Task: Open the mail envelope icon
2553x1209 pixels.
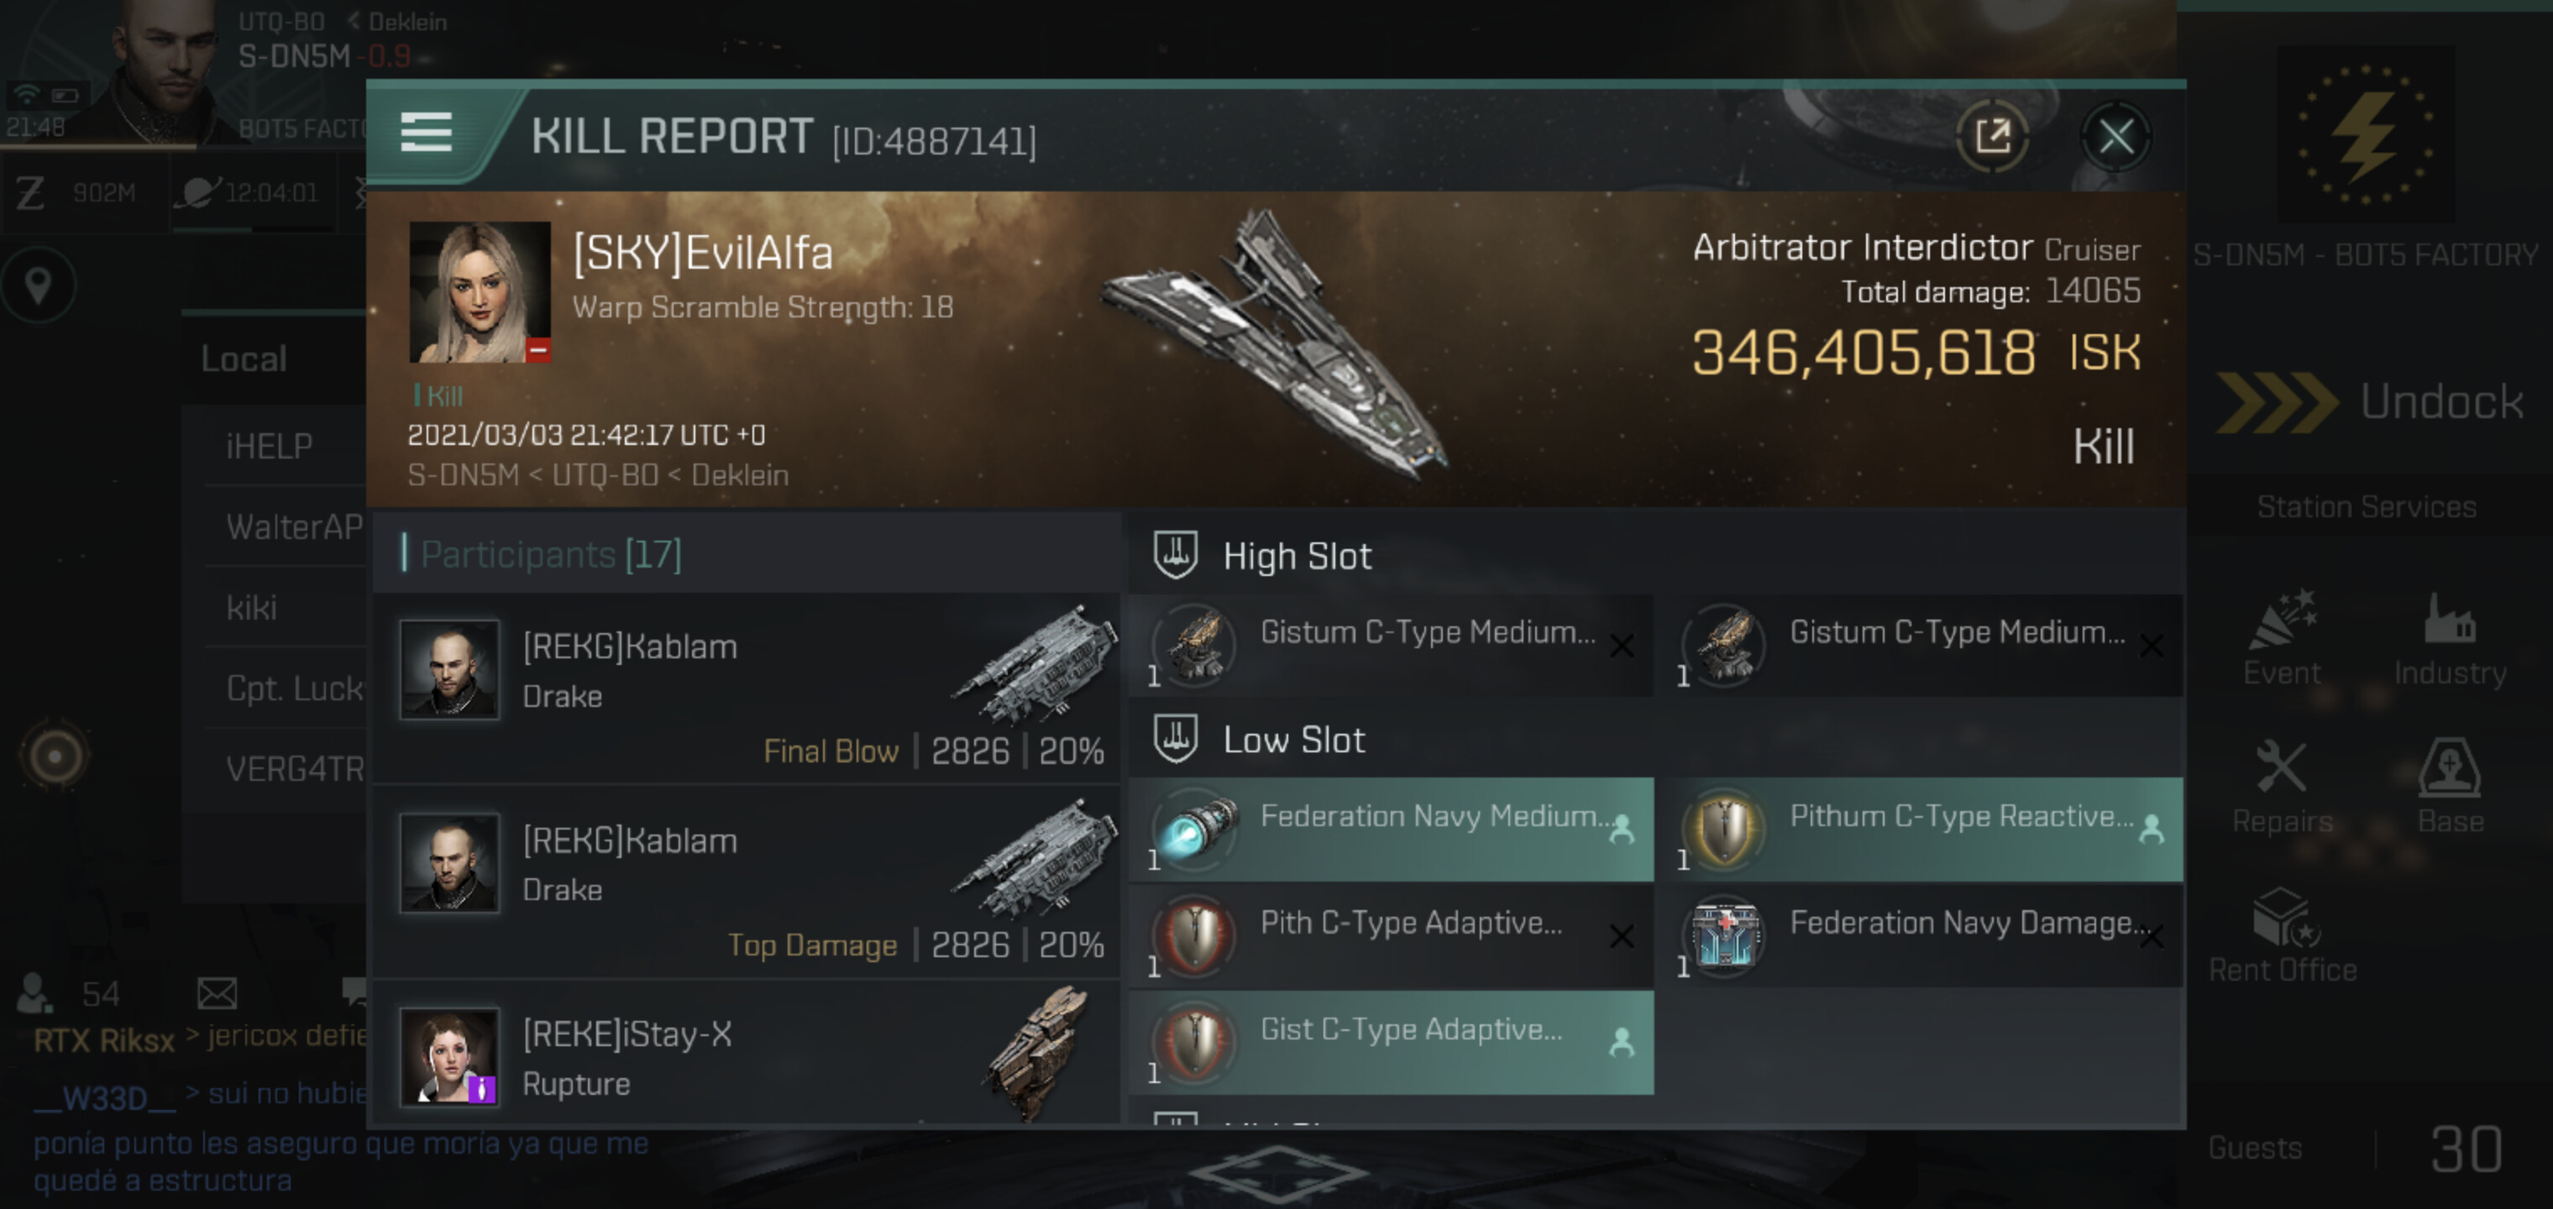Action: pyautogui.click(x=217, y=992)
